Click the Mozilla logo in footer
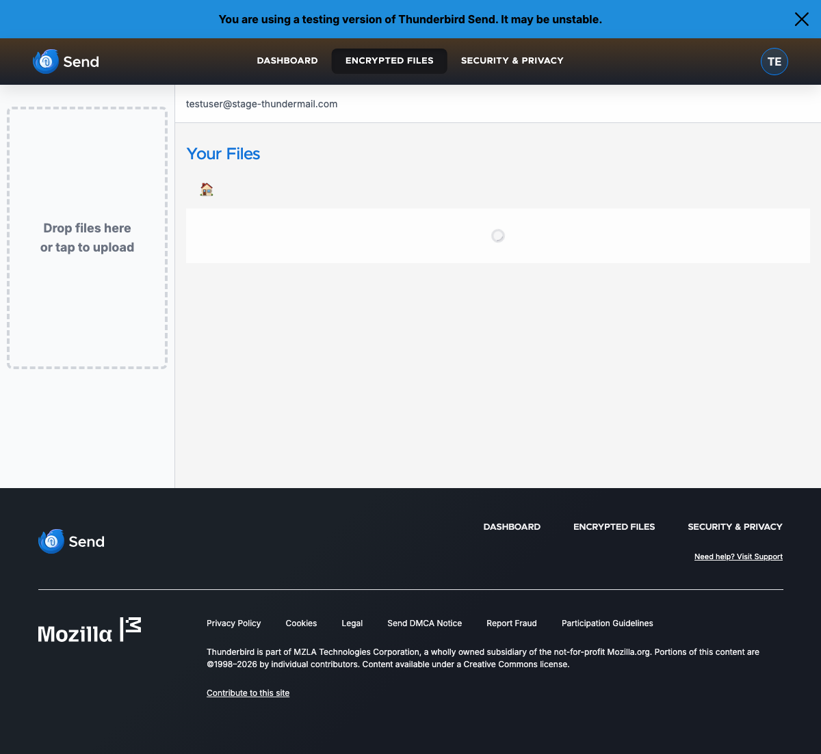 pyautogui.click(x=90, y=630)
